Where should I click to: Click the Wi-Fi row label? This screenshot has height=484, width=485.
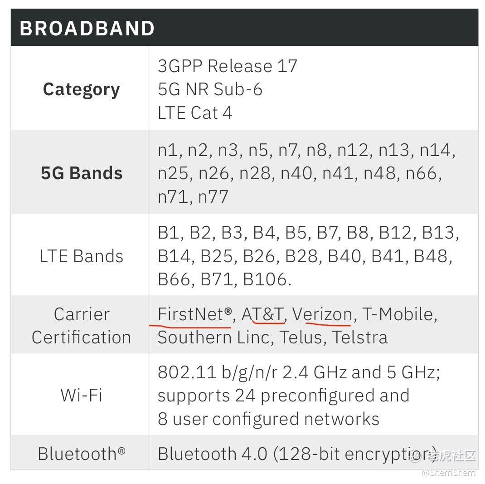pos(81,395)
